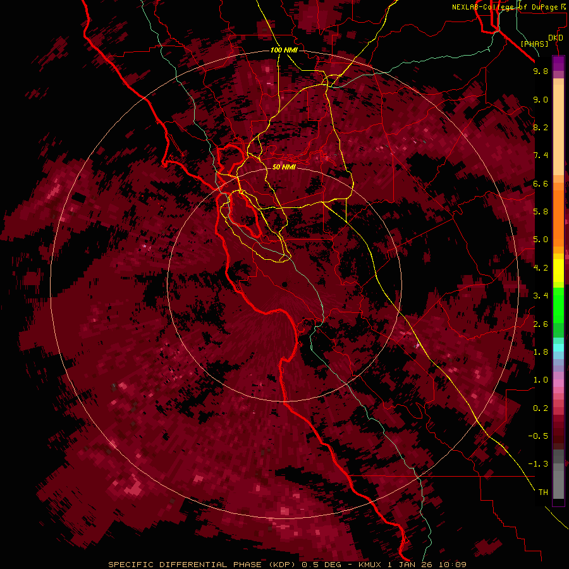
Task: Click the cyan band of the color bar
Action: click(x=558, y=348)
